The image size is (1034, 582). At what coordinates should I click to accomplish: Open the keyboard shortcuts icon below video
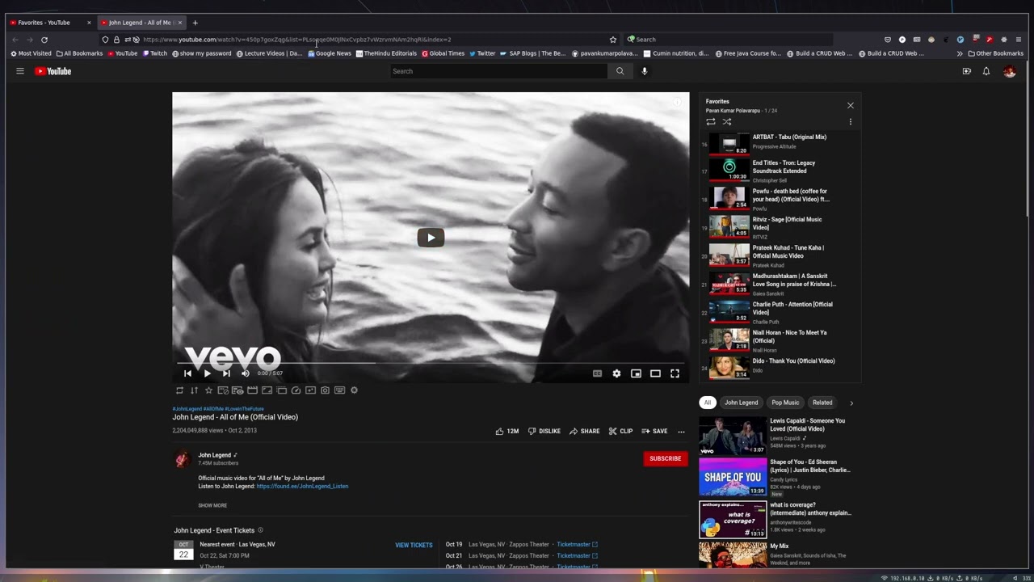[339, 390]
